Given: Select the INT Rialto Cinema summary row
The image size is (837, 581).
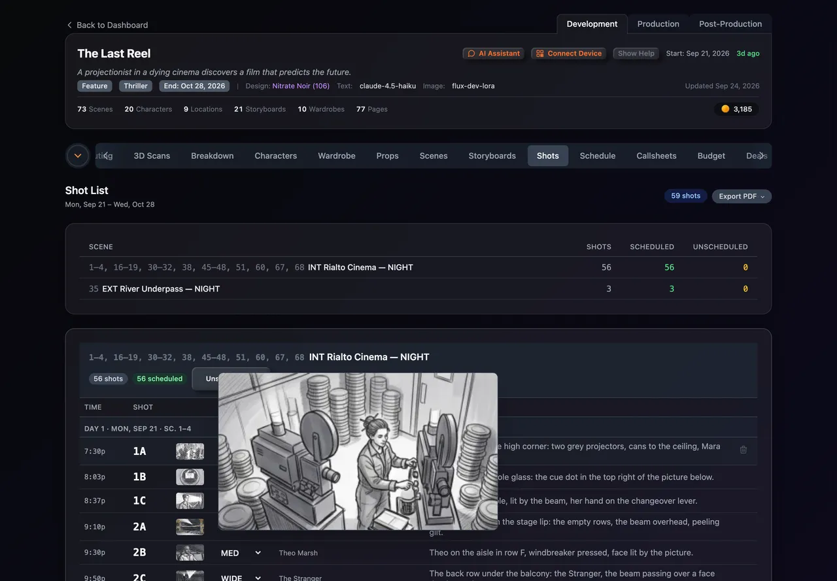Looking at the screenshot, I should [418, 267].
